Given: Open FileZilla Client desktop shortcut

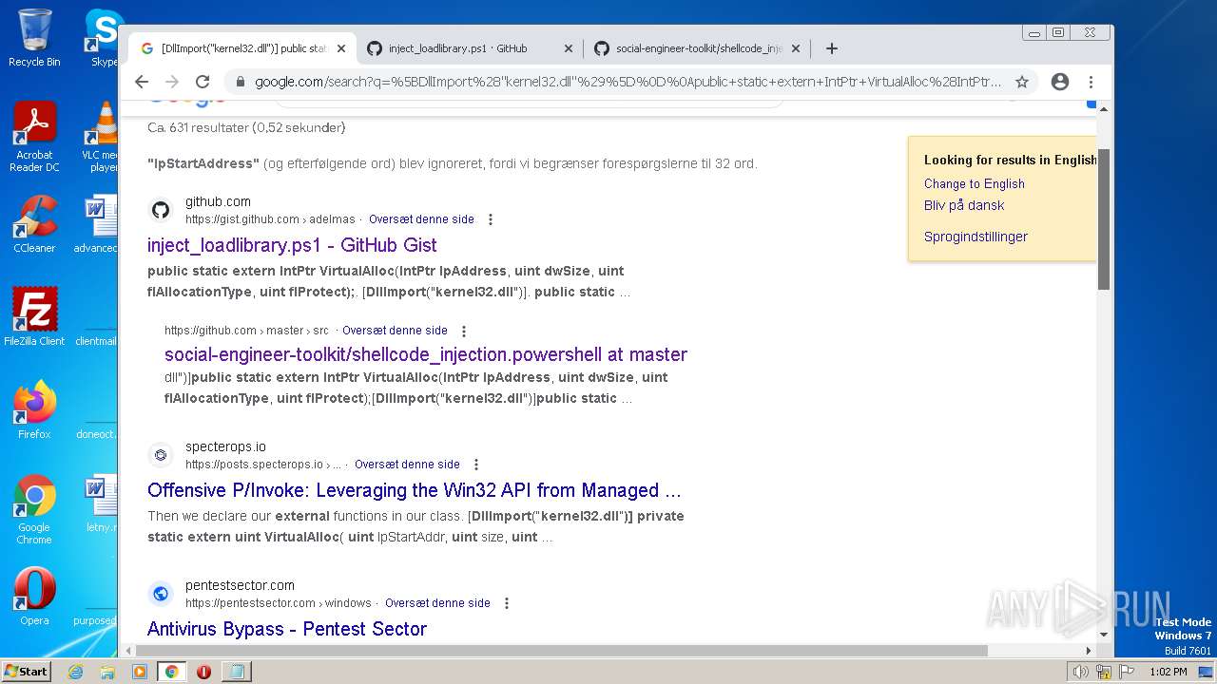Looking at the screenshot, I should tap(34, 317).
